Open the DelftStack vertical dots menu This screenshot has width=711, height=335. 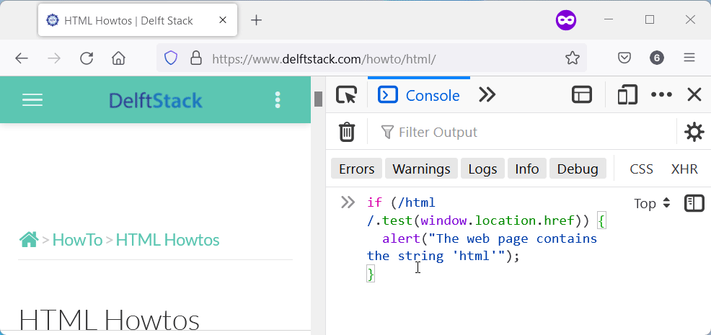coord(278,100)
